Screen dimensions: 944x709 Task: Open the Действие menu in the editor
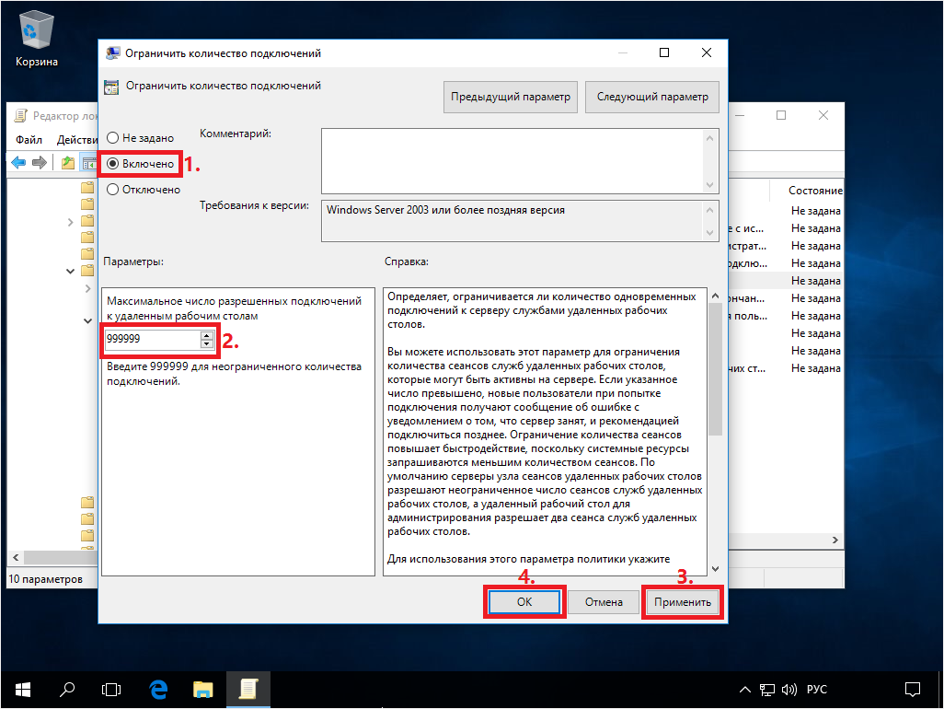(76, 140)
